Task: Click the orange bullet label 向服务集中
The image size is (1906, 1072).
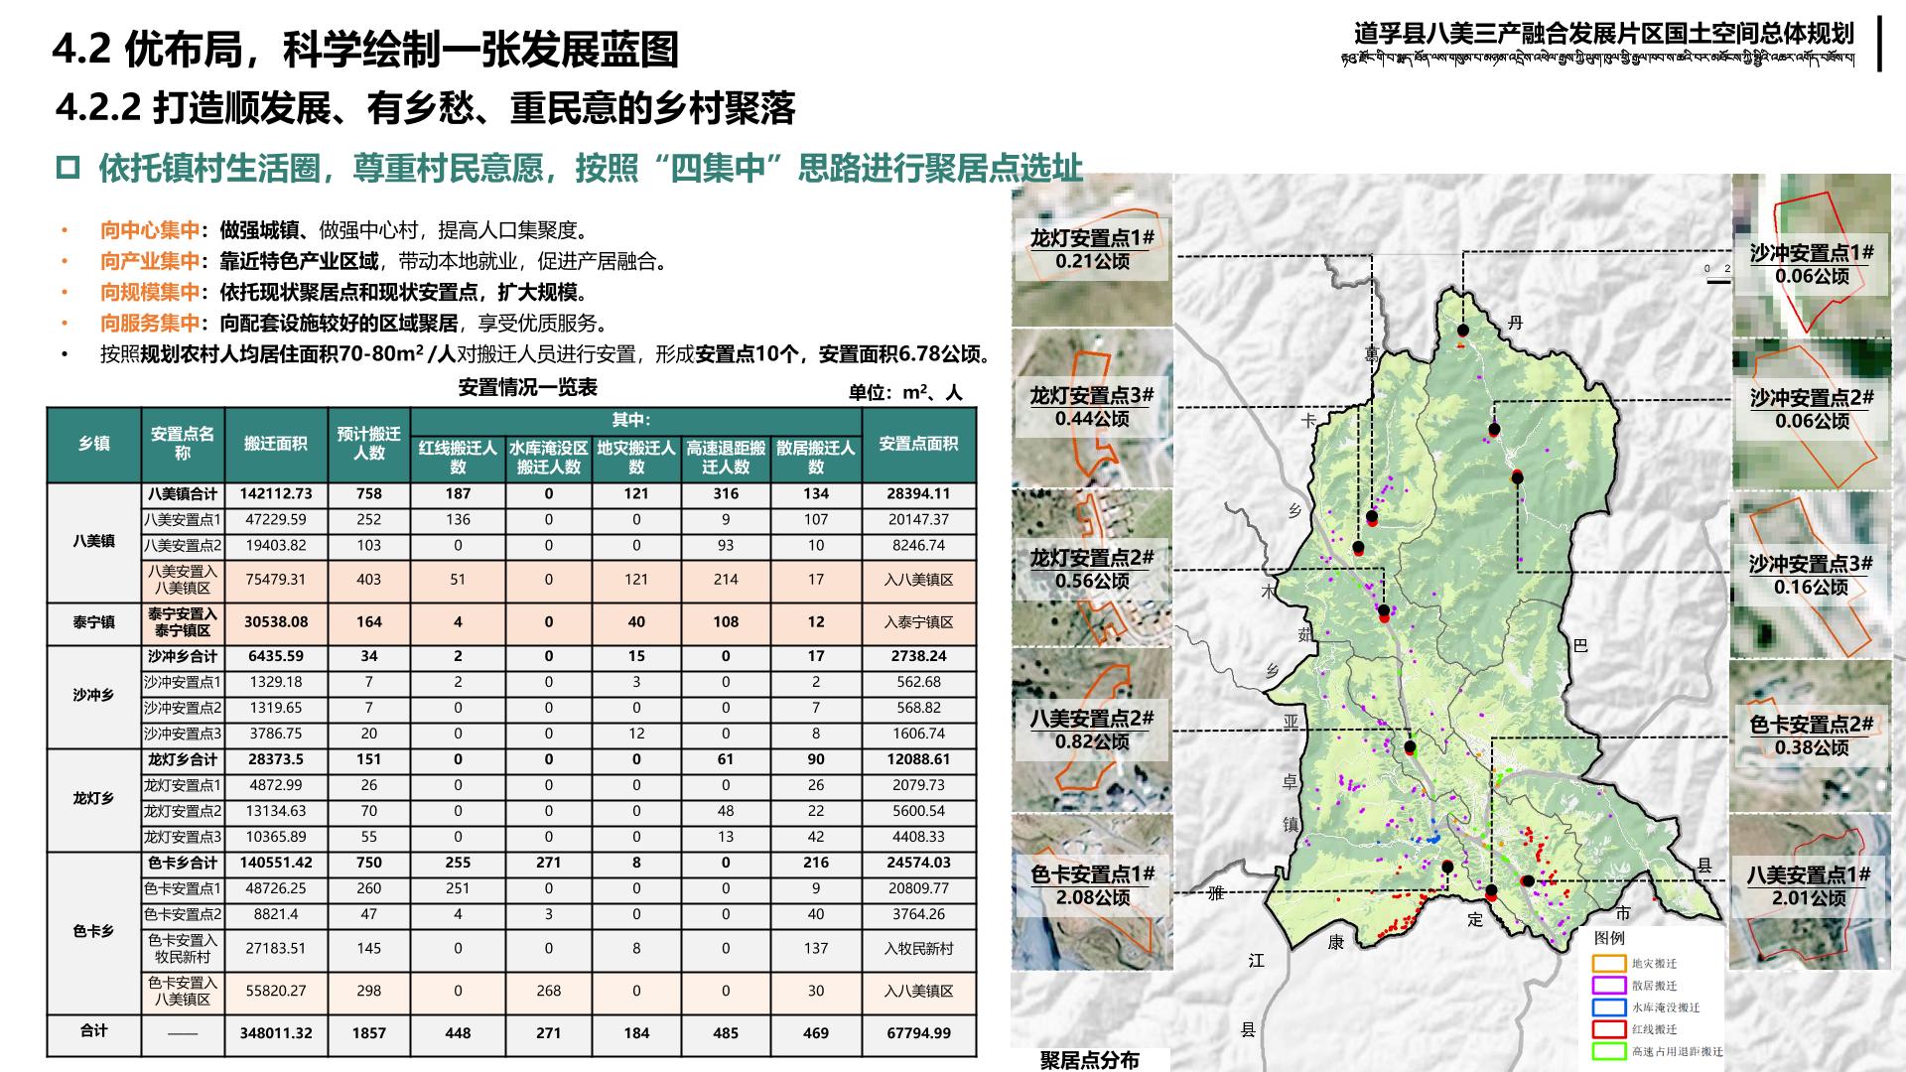Action: pos(150,324)
